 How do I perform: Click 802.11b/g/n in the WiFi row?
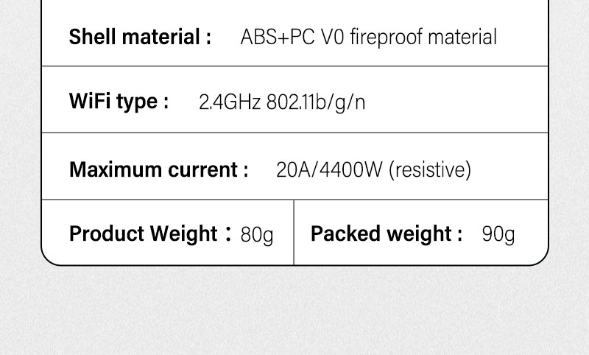pyautogui.click(x=316, y=102)
